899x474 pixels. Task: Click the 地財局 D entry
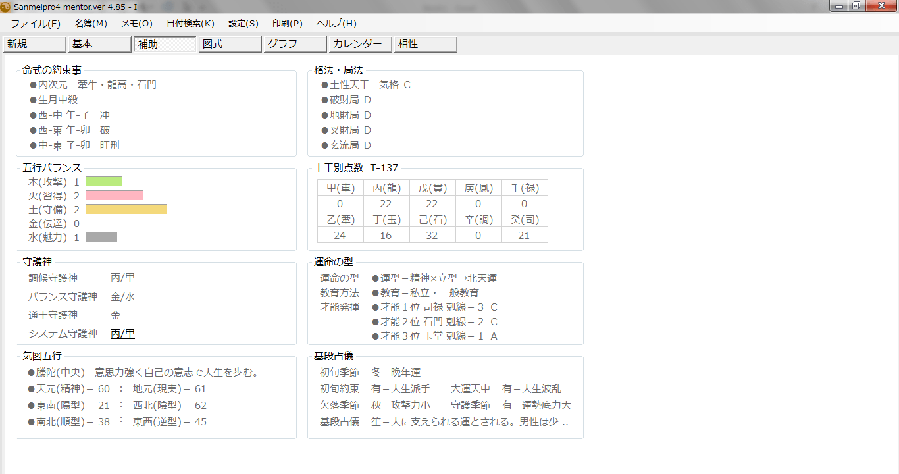pyautogui.click(x=346, y=115)
